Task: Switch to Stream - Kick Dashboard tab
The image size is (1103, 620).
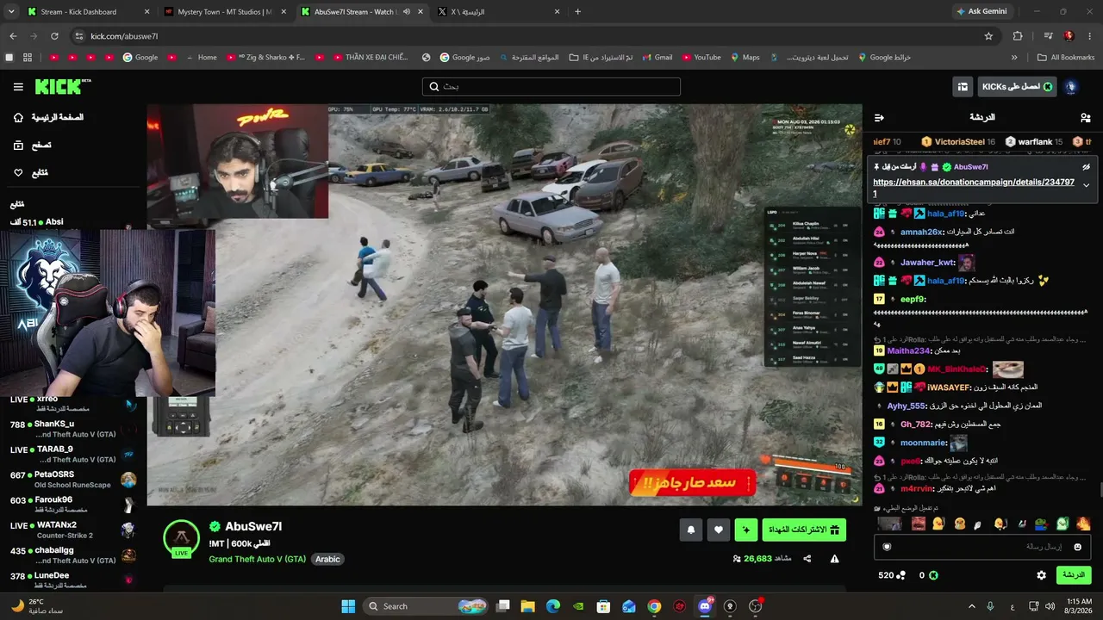Action: 87,12
